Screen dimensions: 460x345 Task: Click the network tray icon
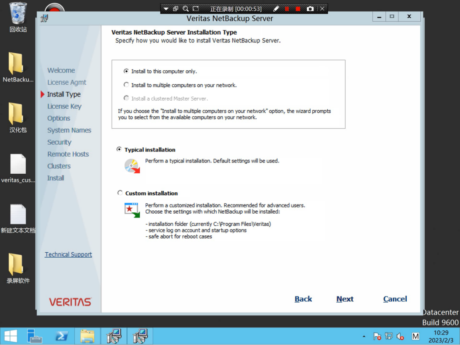[x=389, y=336]
